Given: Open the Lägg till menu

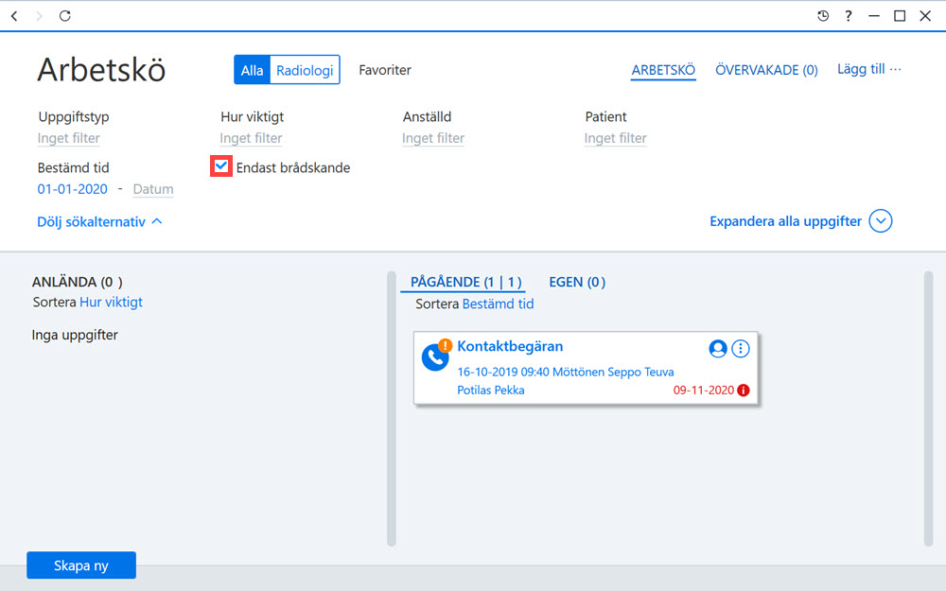Looking at the screenshot, I should click(x=868, y=69).
